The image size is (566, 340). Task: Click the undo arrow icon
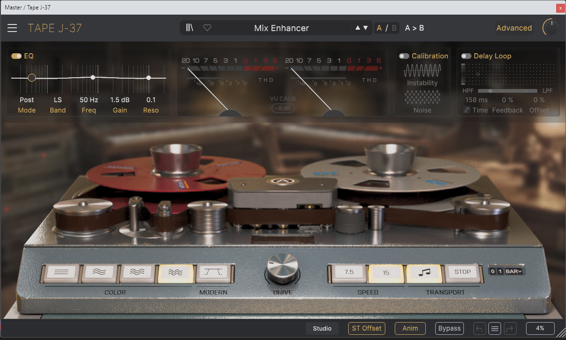(x=479, y=328)
